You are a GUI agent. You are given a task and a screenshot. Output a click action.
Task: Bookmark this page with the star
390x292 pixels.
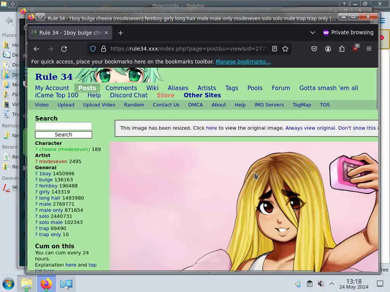(x=285, y=49)
